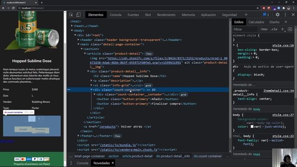Open /static/js/bundle.js script link
Viewport: 297px width, 167px height.
pos(118,145)
